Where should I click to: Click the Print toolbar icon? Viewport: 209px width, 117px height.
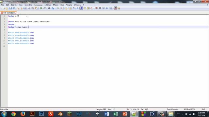(25, 8)
